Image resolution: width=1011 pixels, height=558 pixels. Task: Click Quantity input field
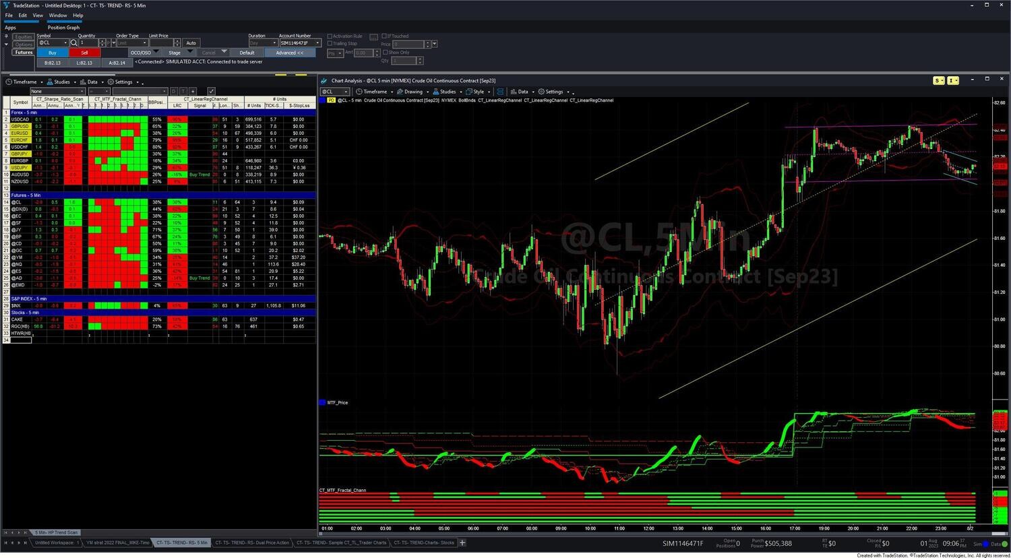(88, 42)
